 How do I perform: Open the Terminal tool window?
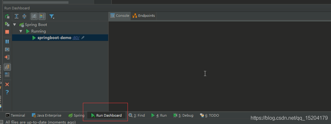point(15,115)
